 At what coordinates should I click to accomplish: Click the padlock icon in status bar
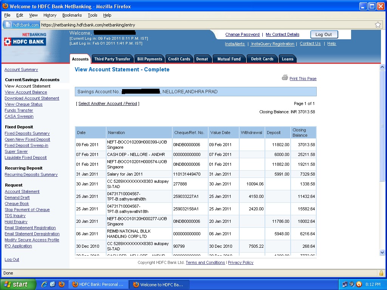(381, 273)
